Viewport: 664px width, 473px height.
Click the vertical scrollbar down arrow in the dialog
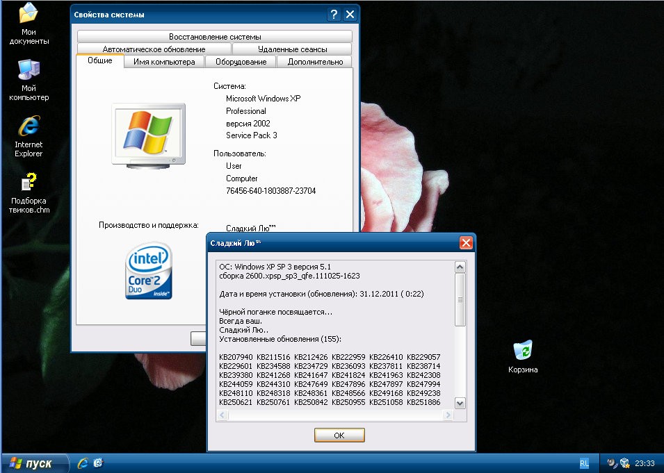click(460, 403)
